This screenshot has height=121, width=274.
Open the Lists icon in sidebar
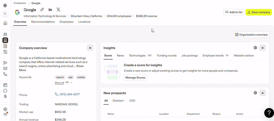(5, 46)
